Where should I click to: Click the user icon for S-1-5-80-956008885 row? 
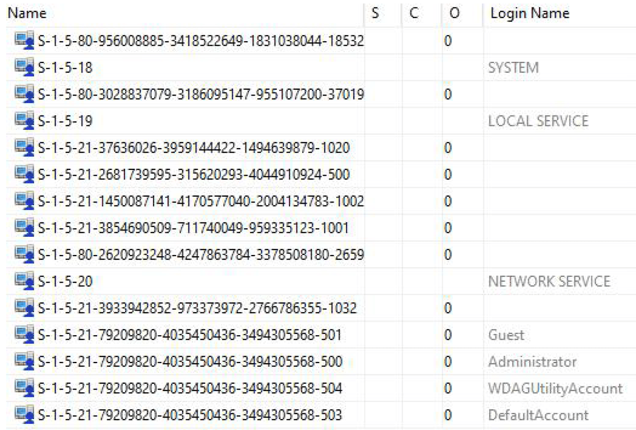pyautogui.click(x=24, y=40)
